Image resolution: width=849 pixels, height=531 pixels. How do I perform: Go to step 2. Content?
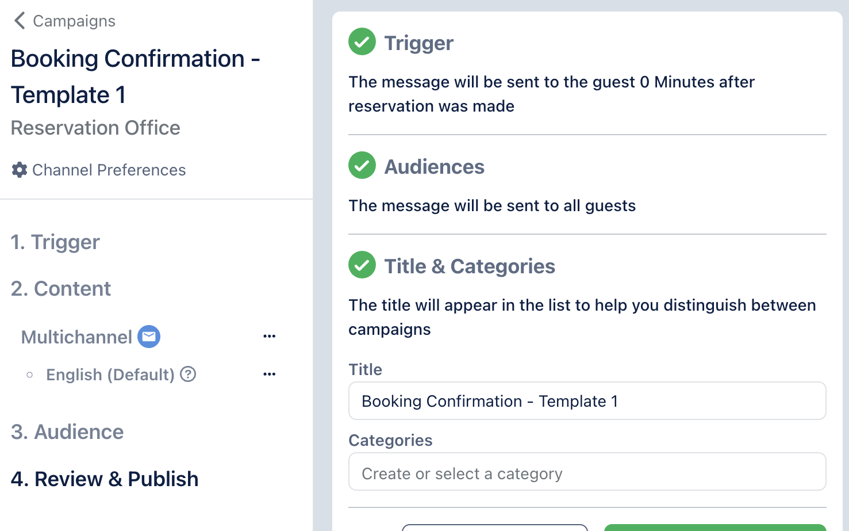tap(61, 289)
